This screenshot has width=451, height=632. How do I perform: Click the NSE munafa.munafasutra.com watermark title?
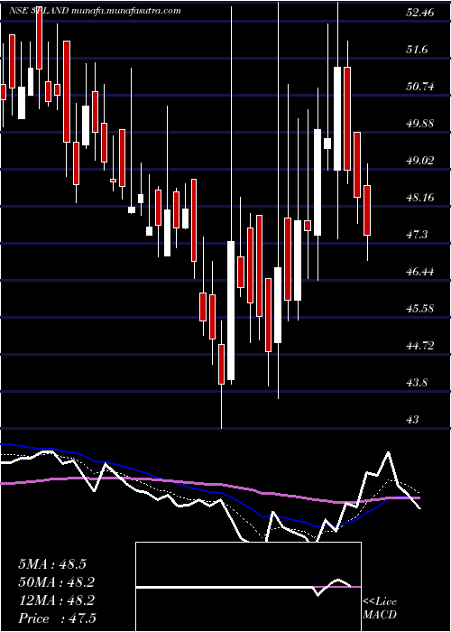coord(95,11)
